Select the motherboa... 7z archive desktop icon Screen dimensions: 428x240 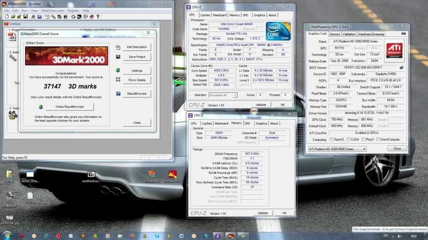[x=91, y=176]
